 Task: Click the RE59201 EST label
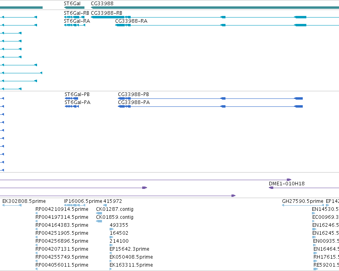326,265
